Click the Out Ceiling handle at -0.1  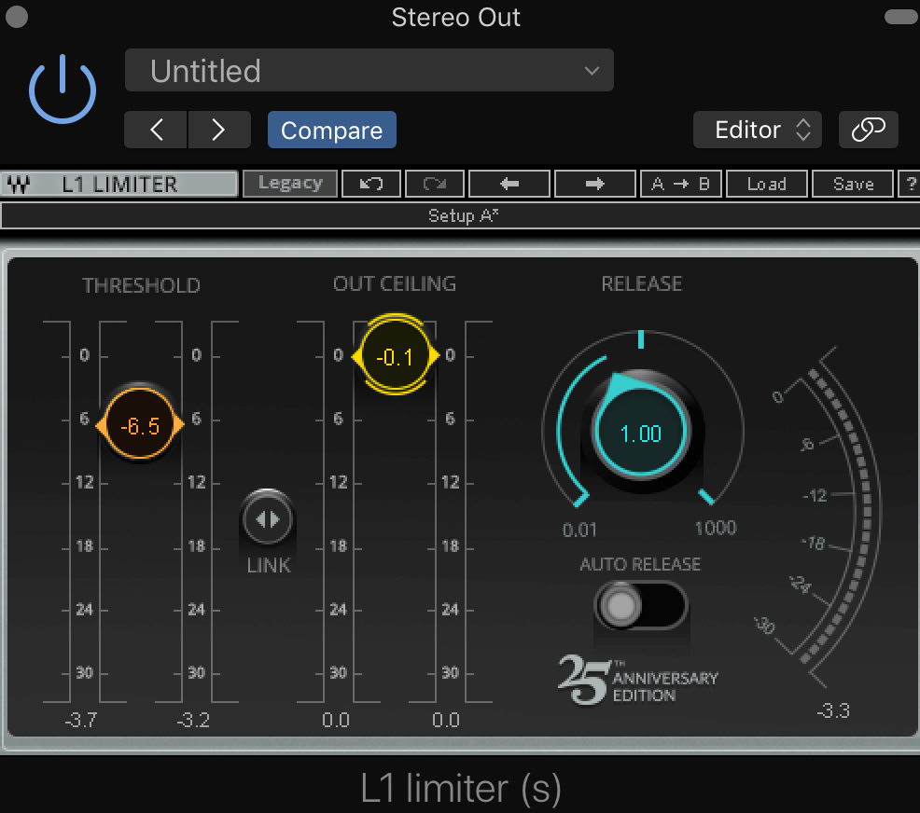click(x=396, y=355)
